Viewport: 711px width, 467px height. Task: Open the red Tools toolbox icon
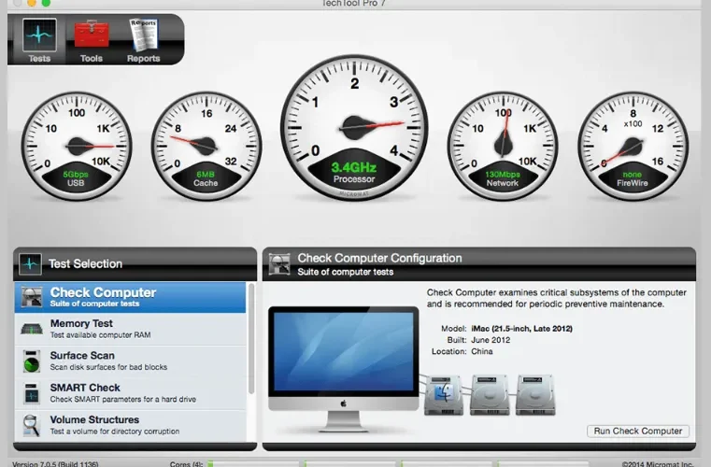pyautogui.click(x=92, y=35)
